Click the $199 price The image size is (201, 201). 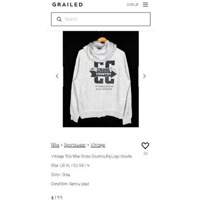click(x=57, y=198)
